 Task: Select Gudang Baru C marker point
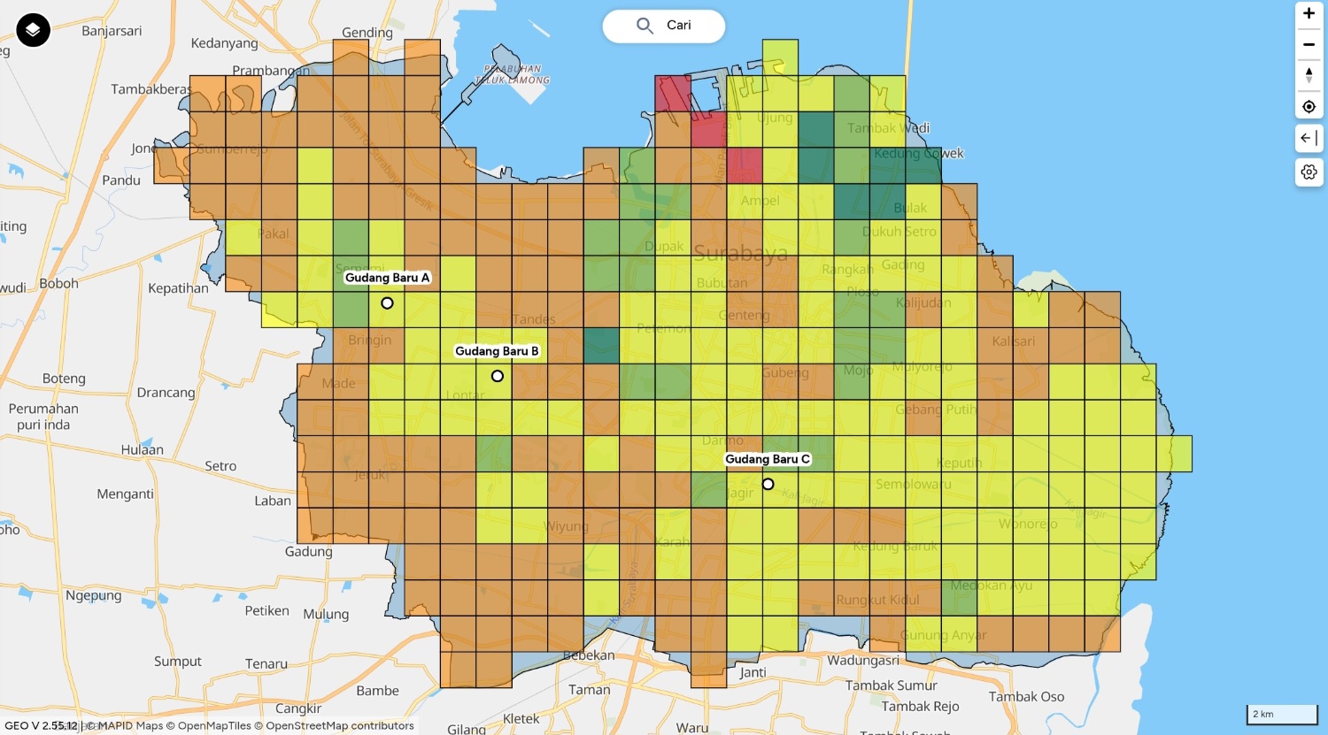coord(768,485)
